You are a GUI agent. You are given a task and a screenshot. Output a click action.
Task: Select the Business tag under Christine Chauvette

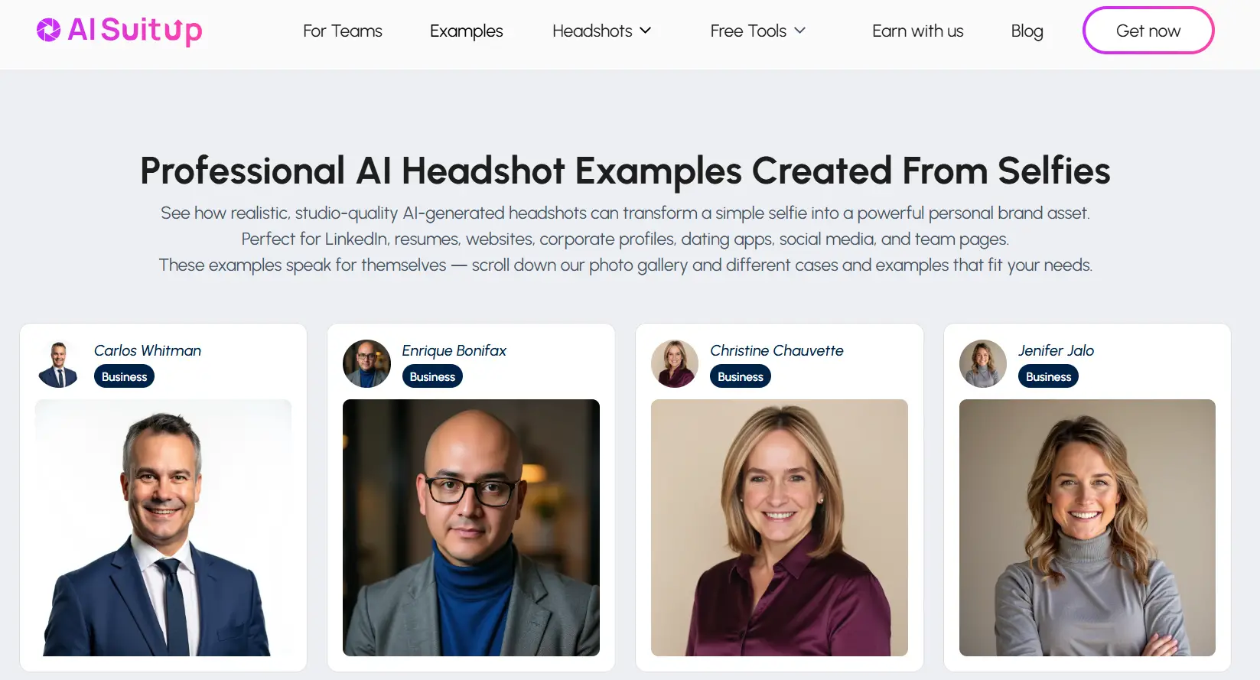(x=741, y=376)
